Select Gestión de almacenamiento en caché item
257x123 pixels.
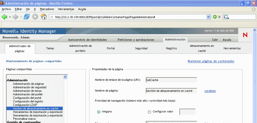point(35,108)
